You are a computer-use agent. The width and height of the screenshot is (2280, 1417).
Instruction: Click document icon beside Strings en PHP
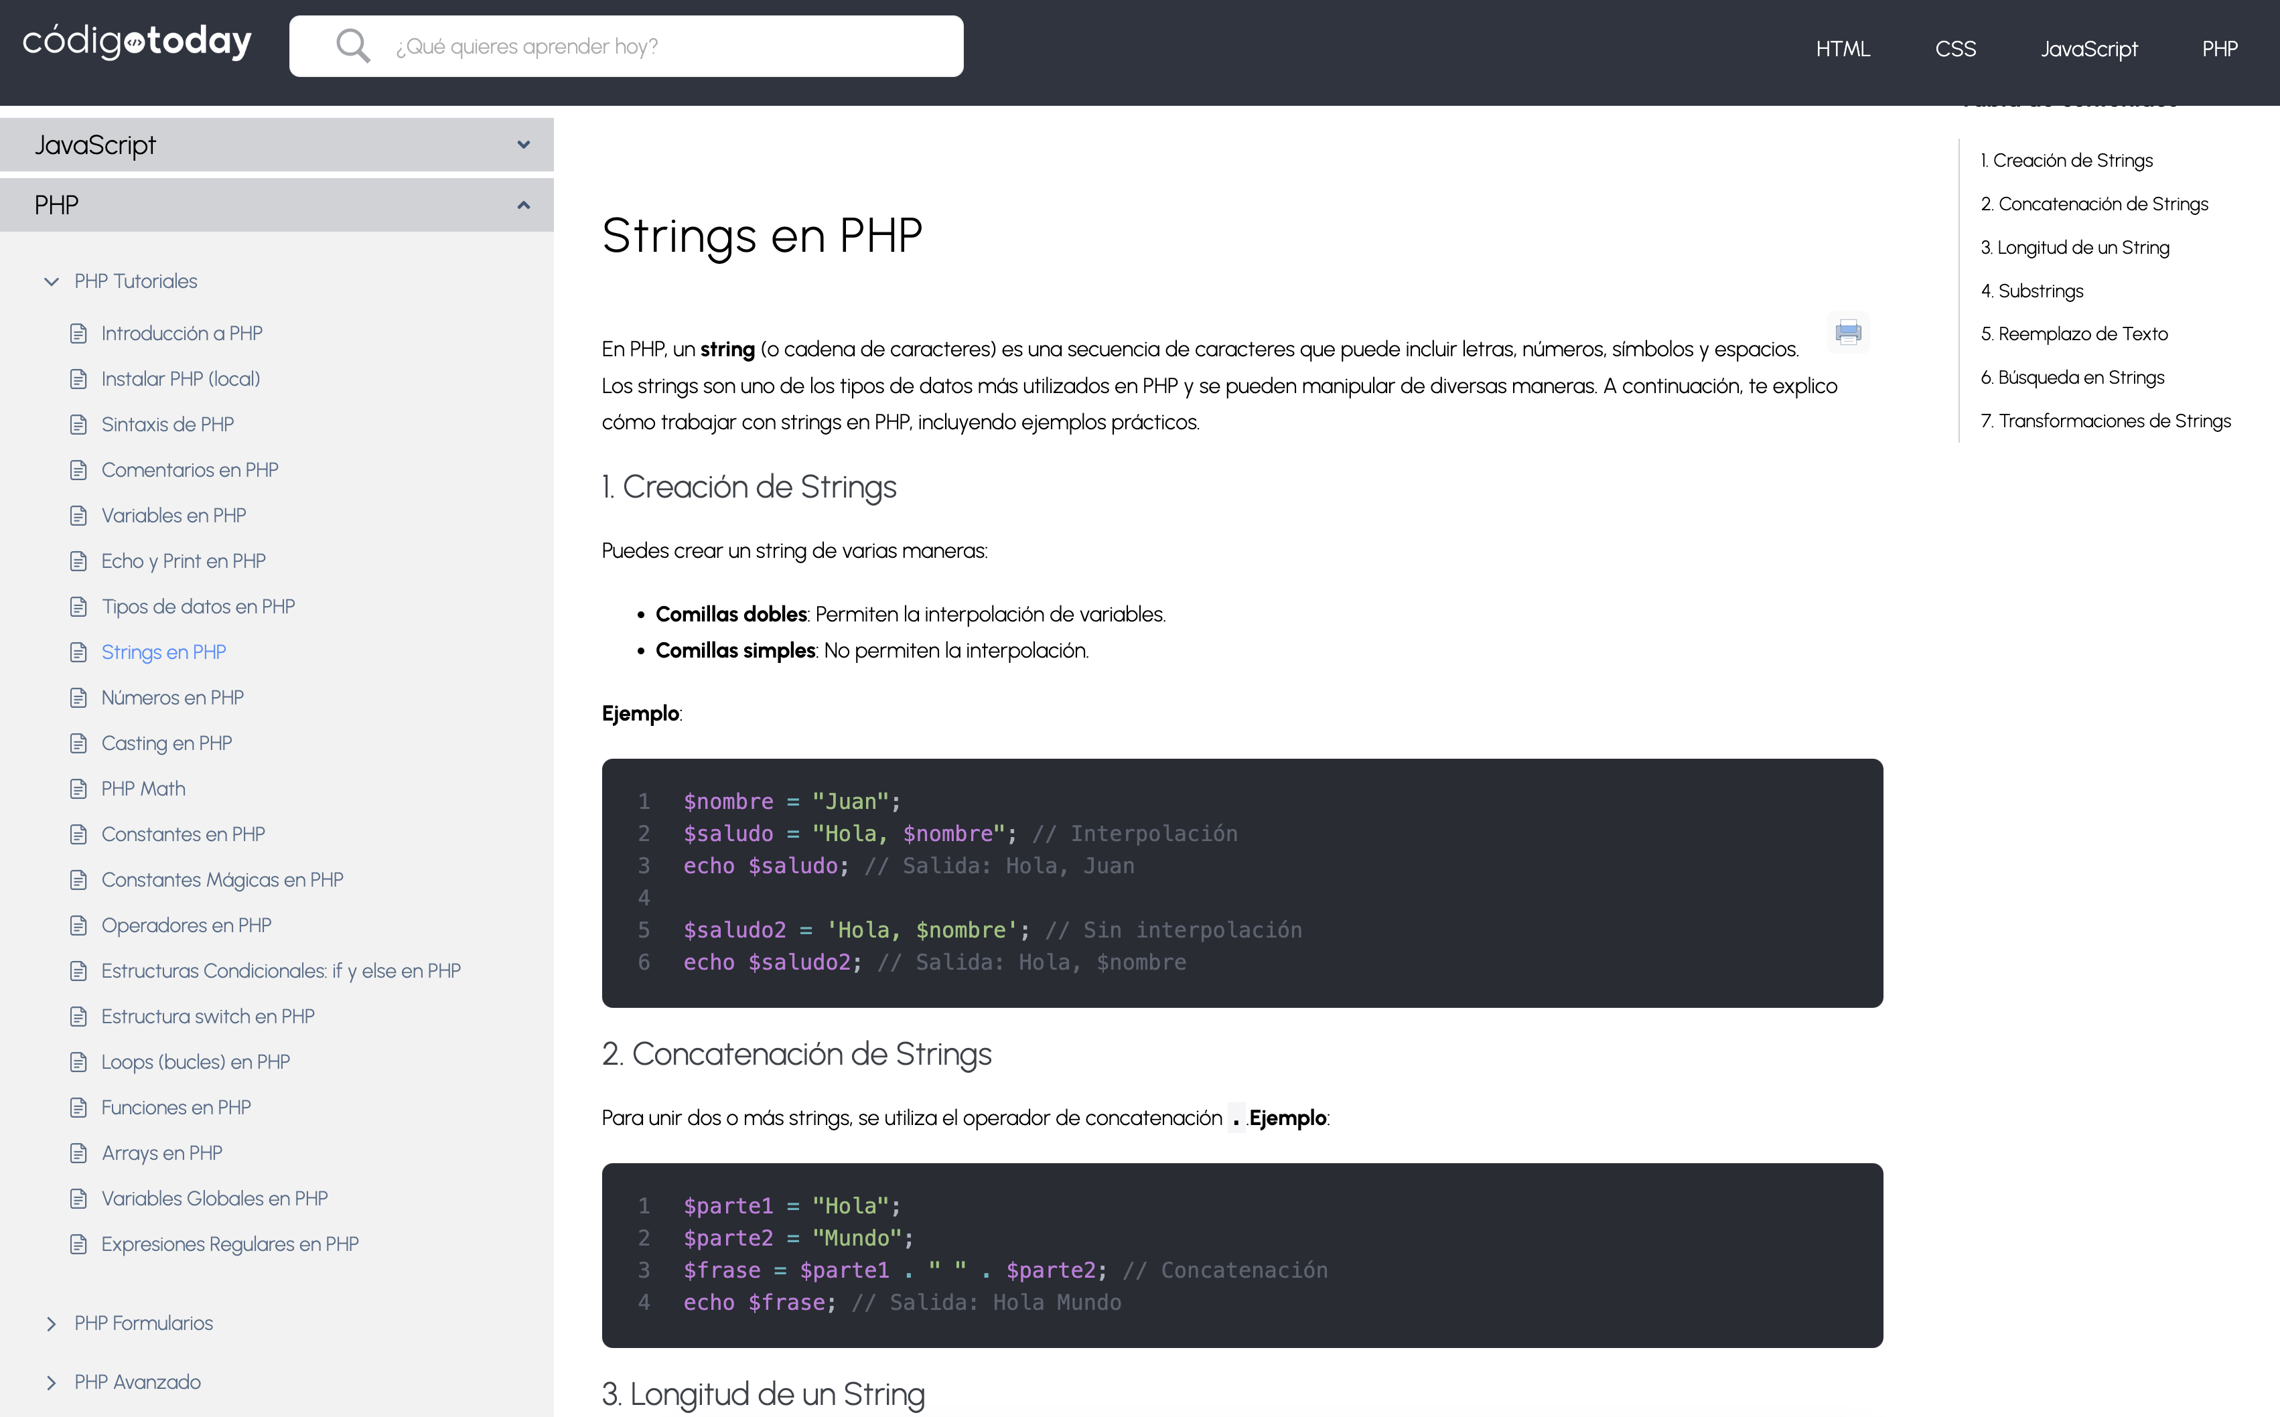pyautogui.click(x=79, y=652)
